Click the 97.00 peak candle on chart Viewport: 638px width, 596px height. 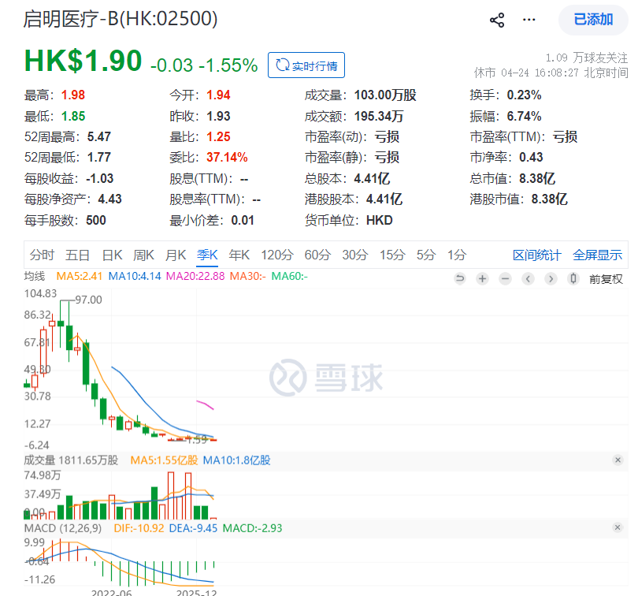pos(61,322)
